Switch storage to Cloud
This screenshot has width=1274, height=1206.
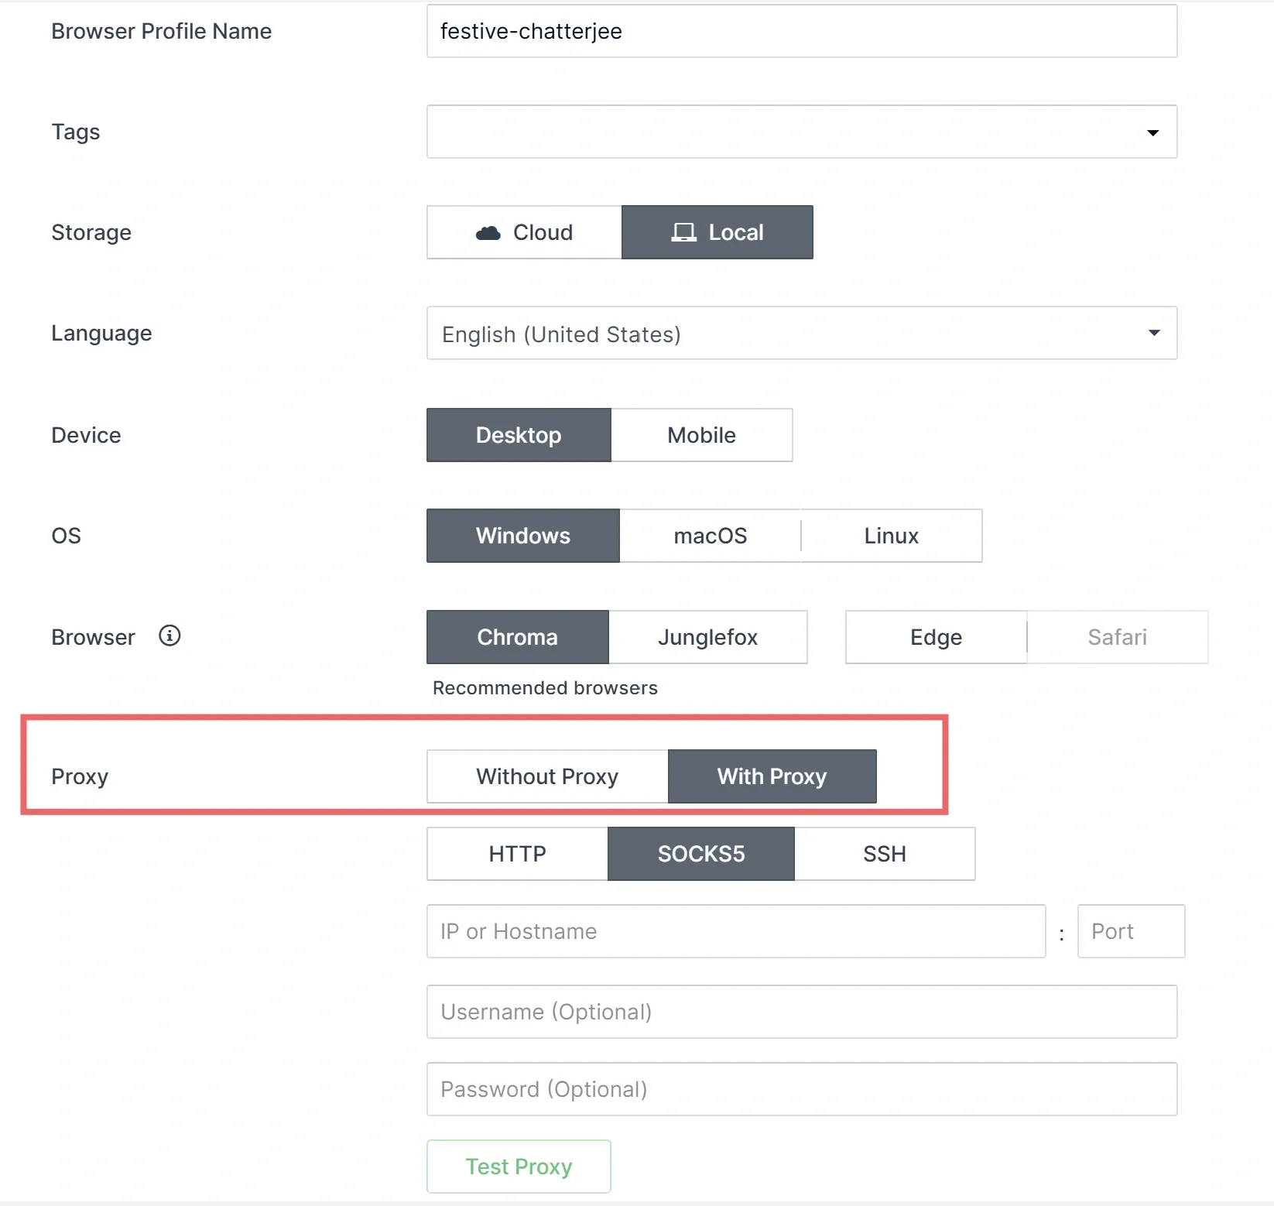523,231
